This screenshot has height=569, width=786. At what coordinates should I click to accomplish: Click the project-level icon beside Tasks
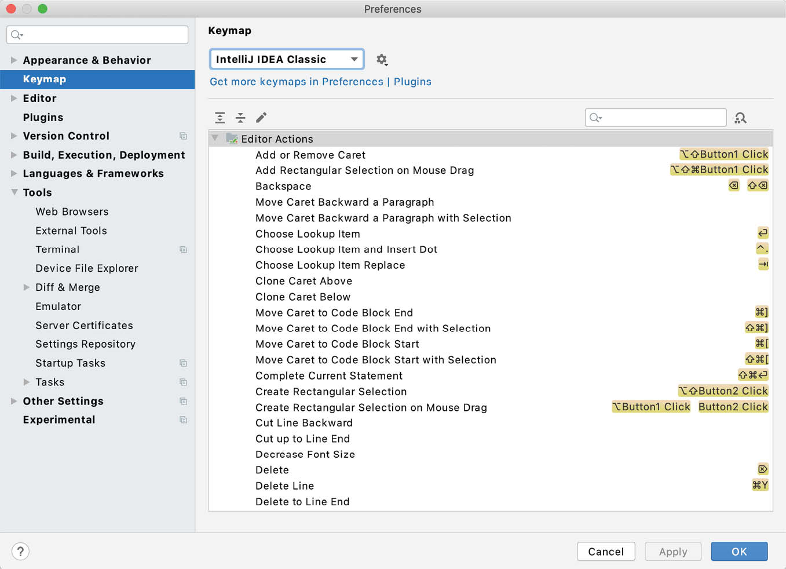(x=183, y=382)
